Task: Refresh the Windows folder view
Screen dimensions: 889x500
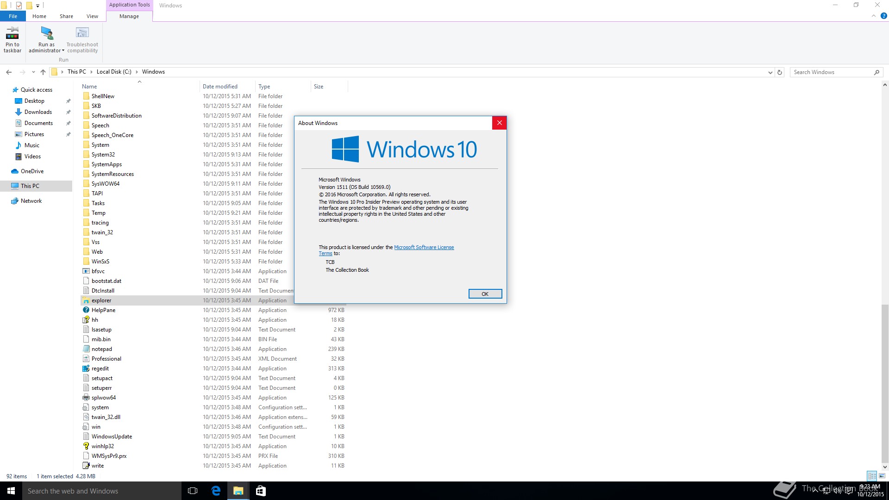Action: point(780,72)
